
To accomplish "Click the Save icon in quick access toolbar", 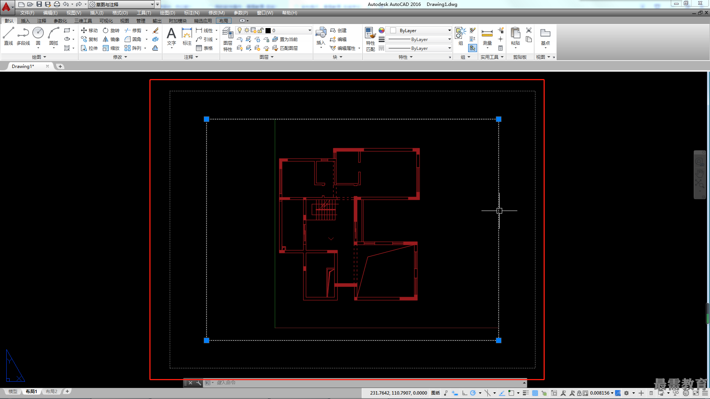I will click(x=39, y=4).
